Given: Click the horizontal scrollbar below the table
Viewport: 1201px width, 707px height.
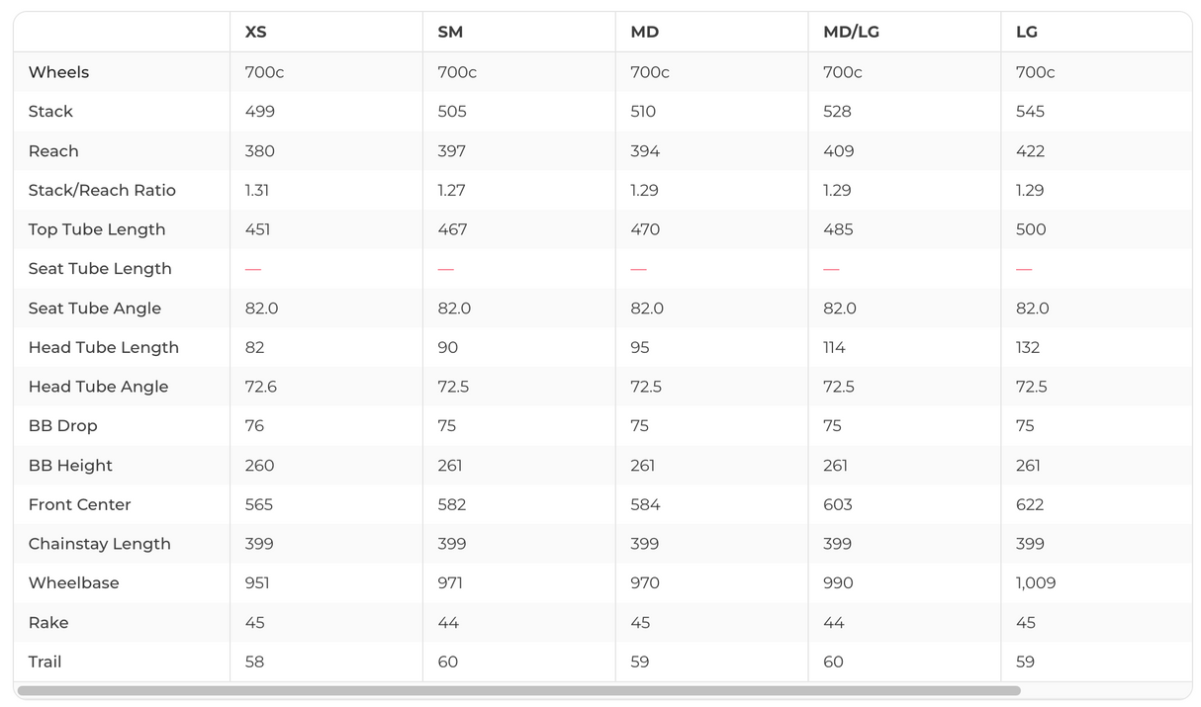Looking at the screenshot, I should (518, 690).
